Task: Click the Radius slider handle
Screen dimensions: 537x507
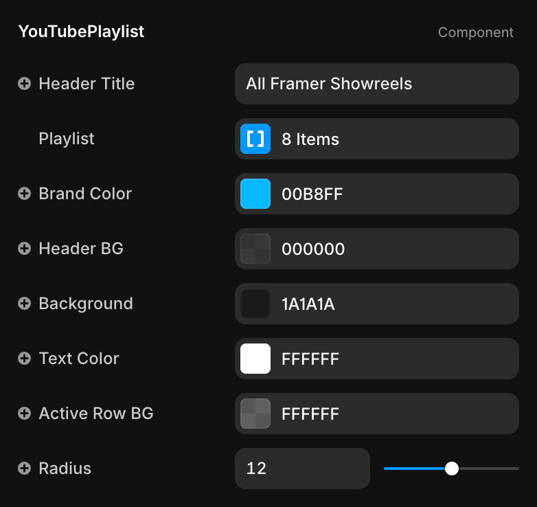Action: (x=451, y=469)
